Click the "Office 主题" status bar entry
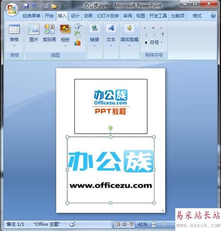221x231 pixels. pos(47,225)
